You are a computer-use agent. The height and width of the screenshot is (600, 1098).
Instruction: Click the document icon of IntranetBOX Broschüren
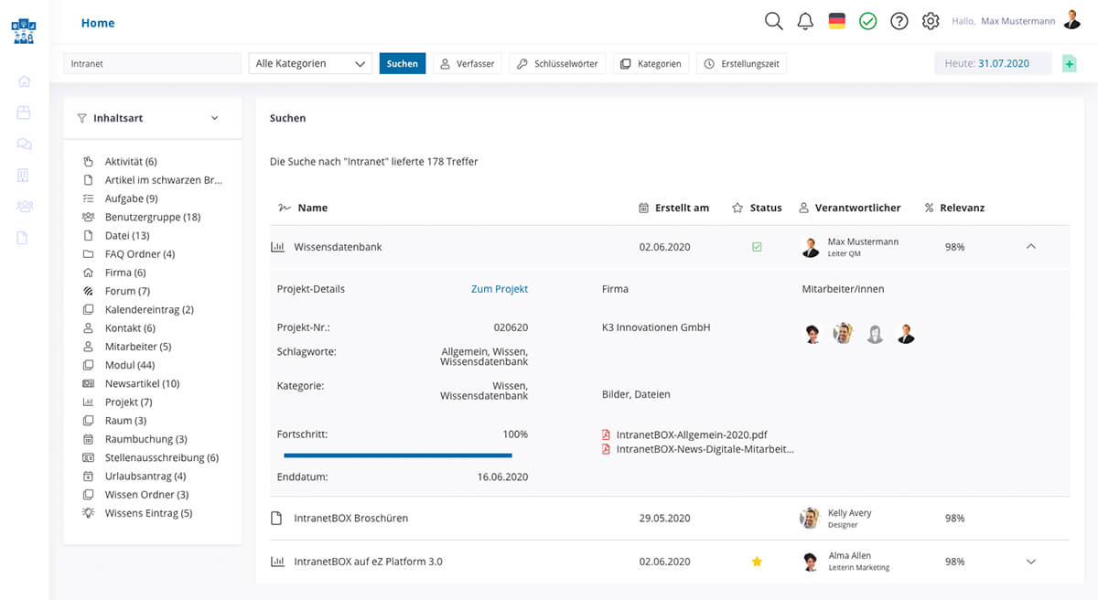coord(276,518)
